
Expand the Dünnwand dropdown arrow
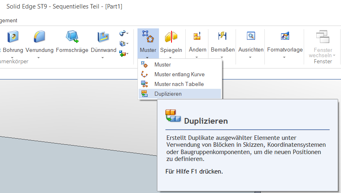(103, 58)
